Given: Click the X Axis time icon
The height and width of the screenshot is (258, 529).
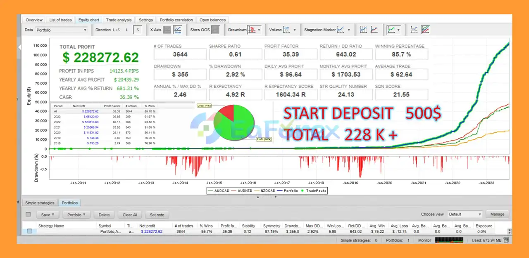Looking at the screenshot, I should click(178, 30).
